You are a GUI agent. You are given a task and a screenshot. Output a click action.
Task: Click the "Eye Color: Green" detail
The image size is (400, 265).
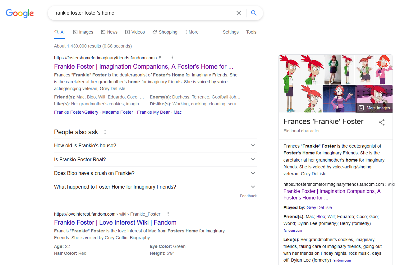coord(168,246)
